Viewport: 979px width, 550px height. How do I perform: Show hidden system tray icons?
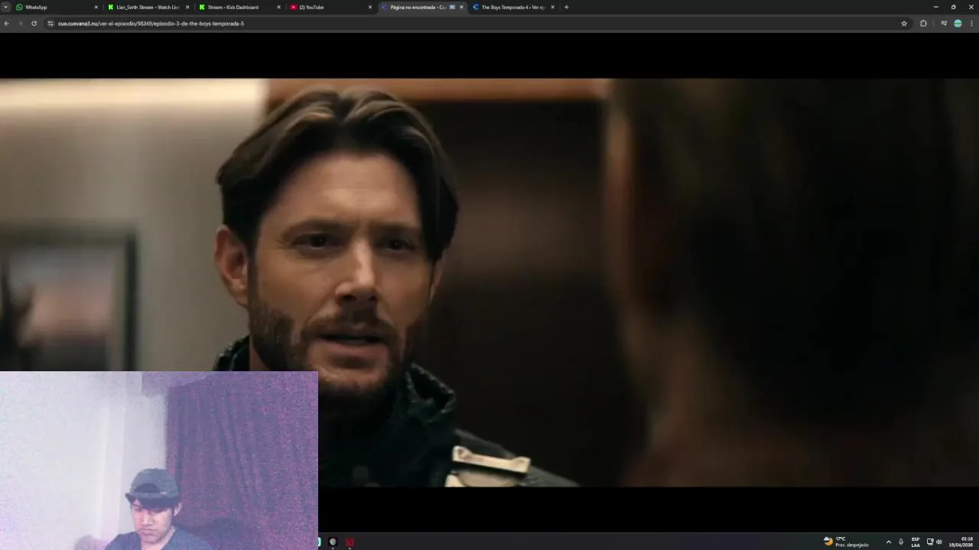(888, 542)
